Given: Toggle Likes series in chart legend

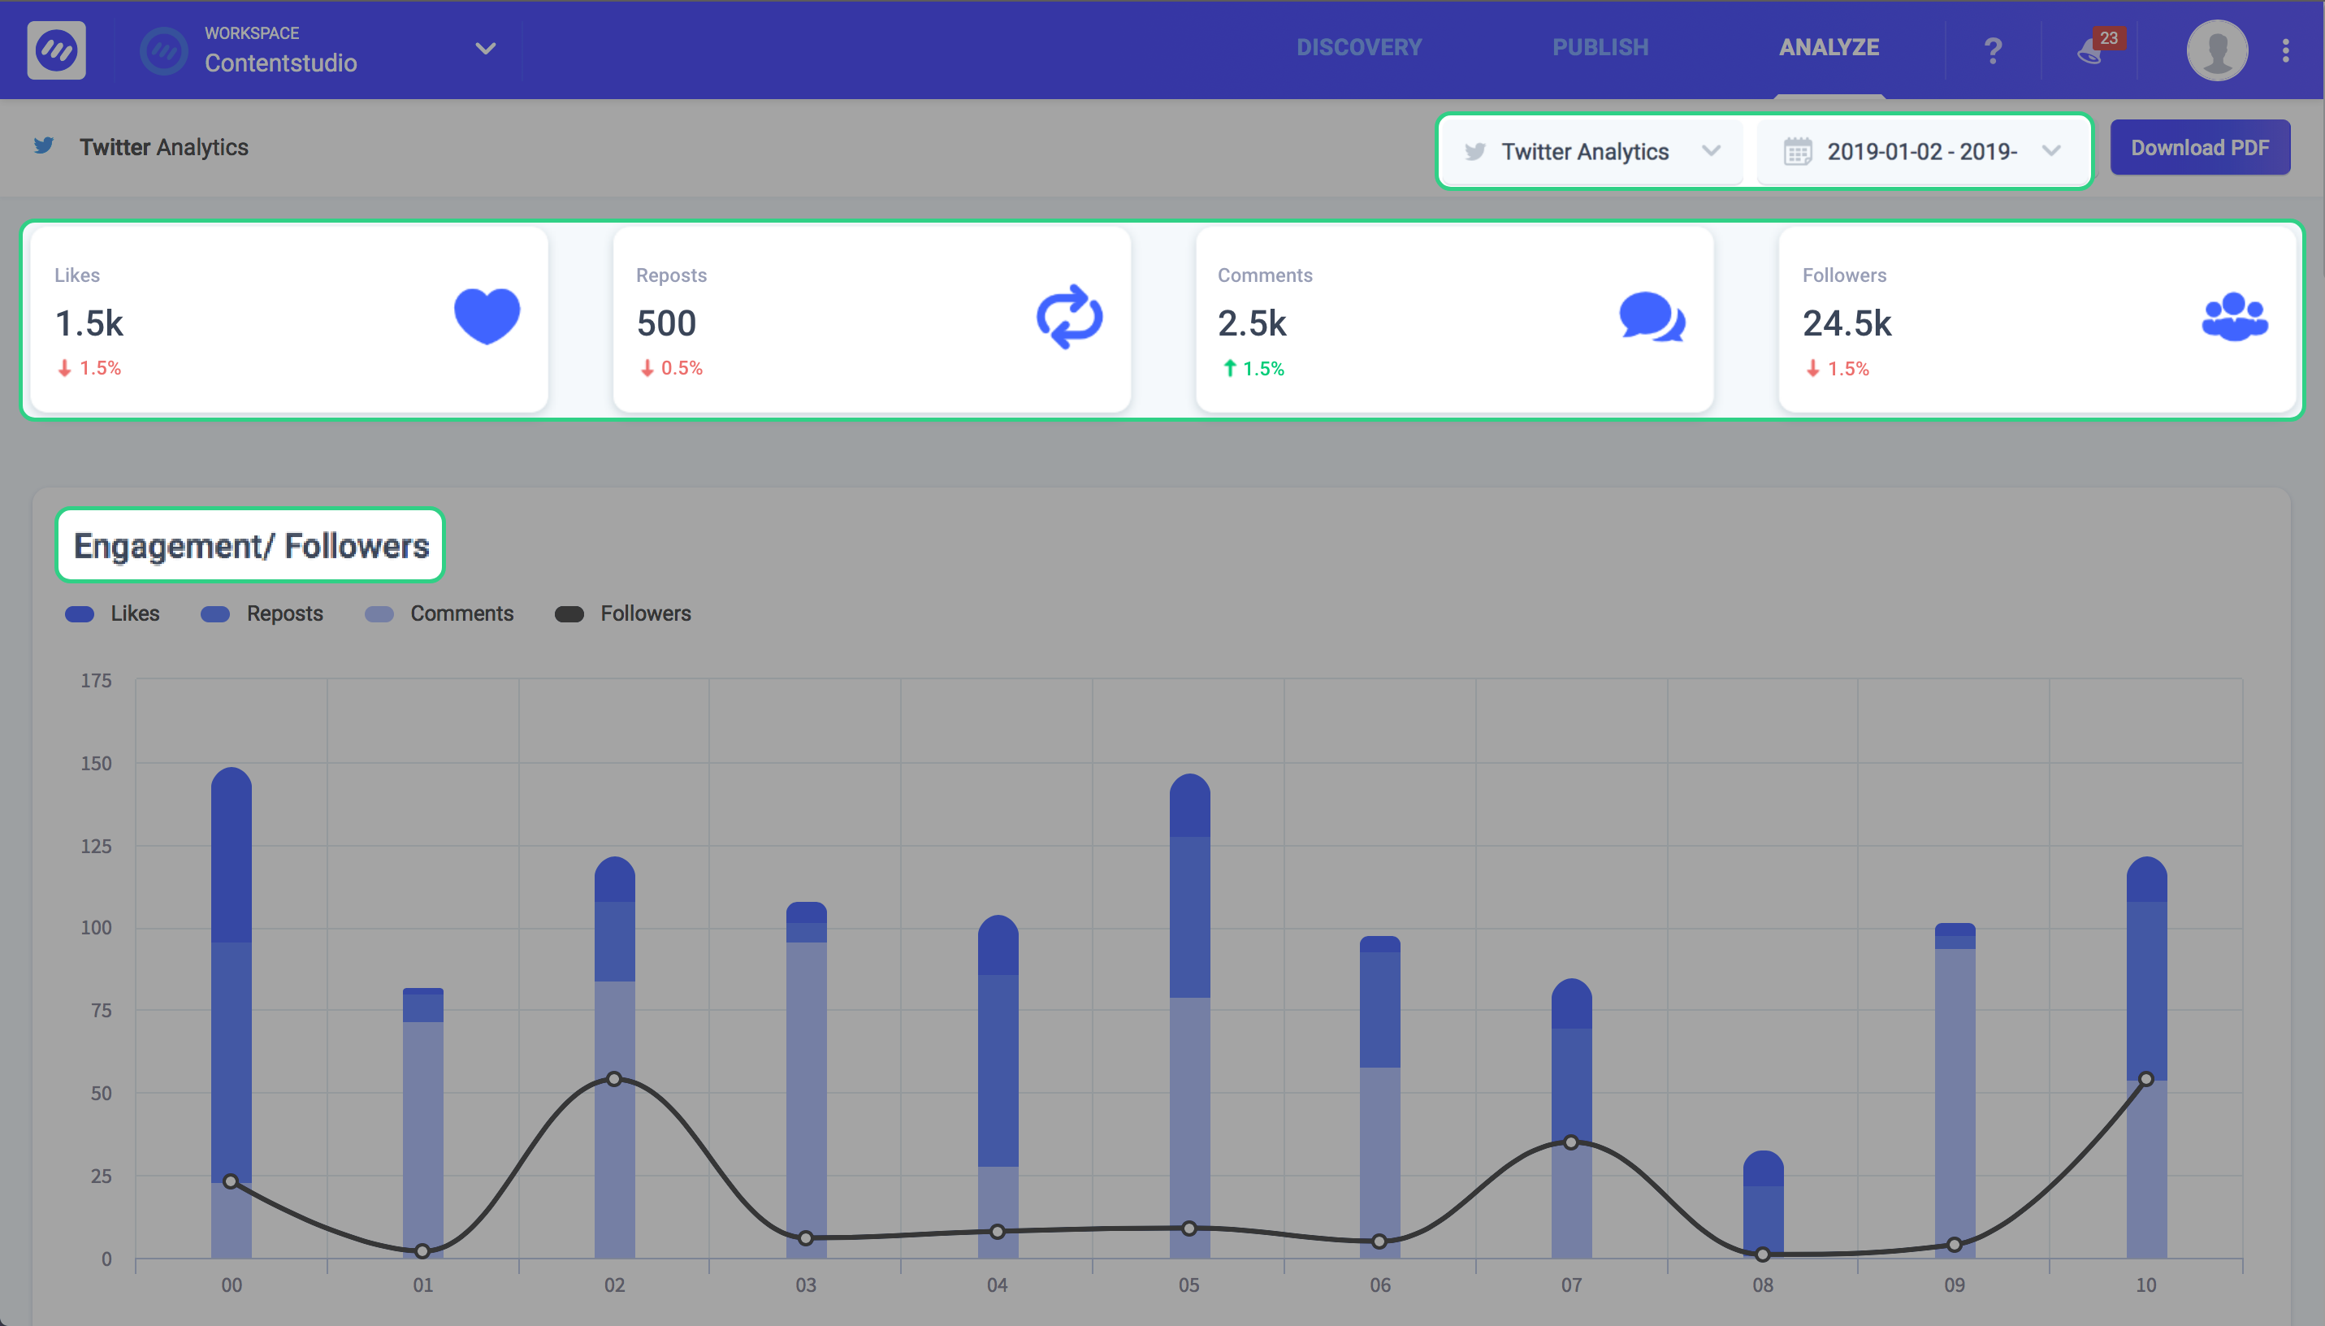Looking at the screenshot, I should tap(112, 613).
